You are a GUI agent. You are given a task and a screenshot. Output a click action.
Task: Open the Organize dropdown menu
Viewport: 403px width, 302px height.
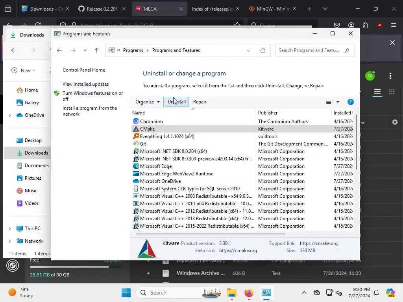(x=148, y=102)
